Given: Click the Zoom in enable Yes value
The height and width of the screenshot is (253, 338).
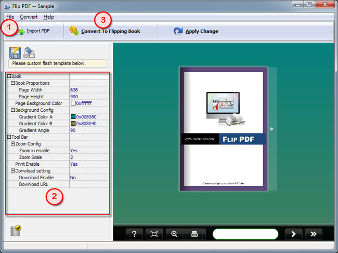Looking at the screenshot, I should [74, 151].
